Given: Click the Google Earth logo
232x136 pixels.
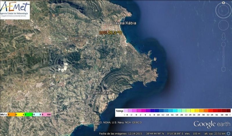Looking at the screenshot, I should click(x=212, y=124).
